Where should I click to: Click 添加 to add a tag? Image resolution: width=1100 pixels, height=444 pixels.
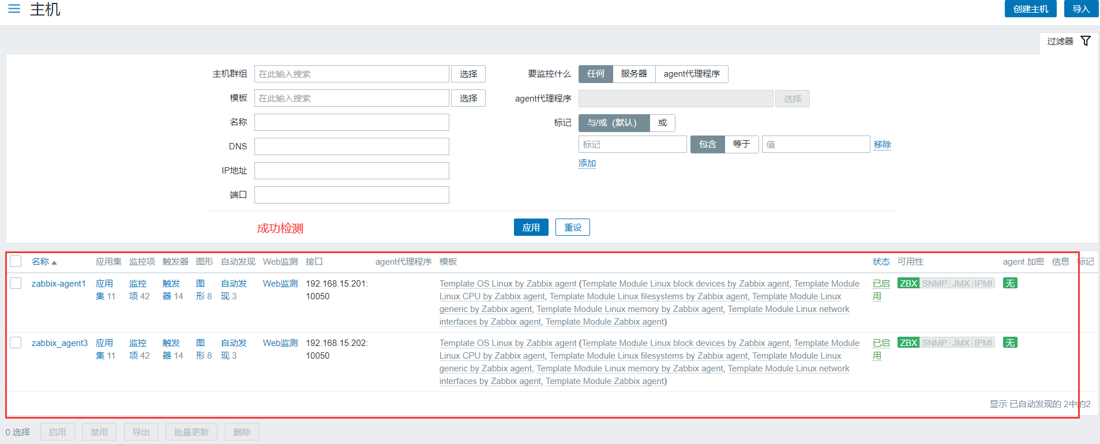587,163
